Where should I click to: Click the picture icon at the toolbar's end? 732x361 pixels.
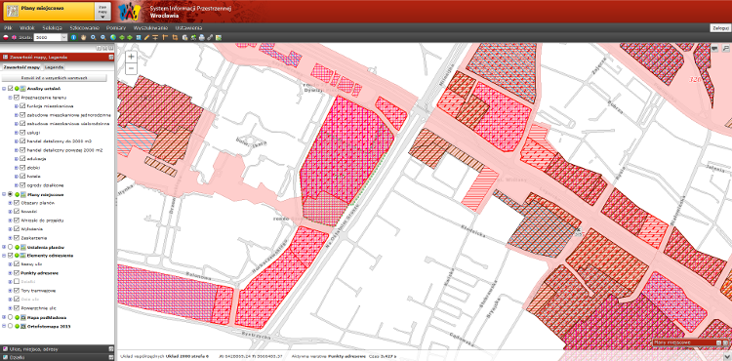click(219, 37)
